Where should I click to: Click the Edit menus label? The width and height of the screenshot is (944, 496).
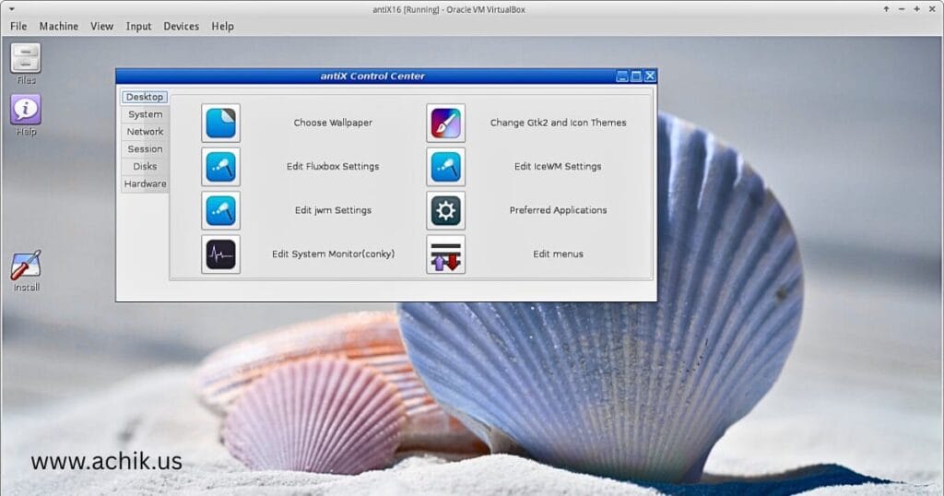558,254
